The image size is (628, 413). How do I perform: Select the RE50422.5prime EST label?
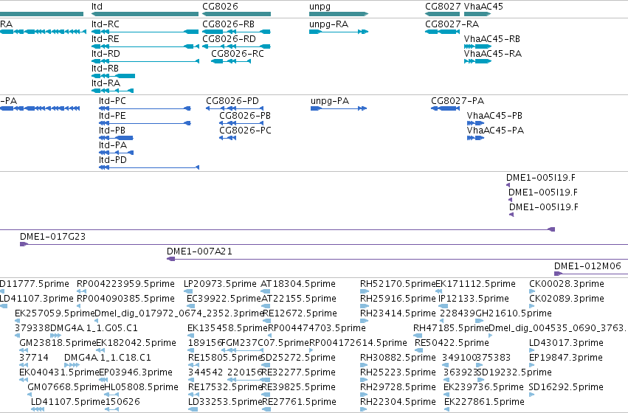point(452,344)
